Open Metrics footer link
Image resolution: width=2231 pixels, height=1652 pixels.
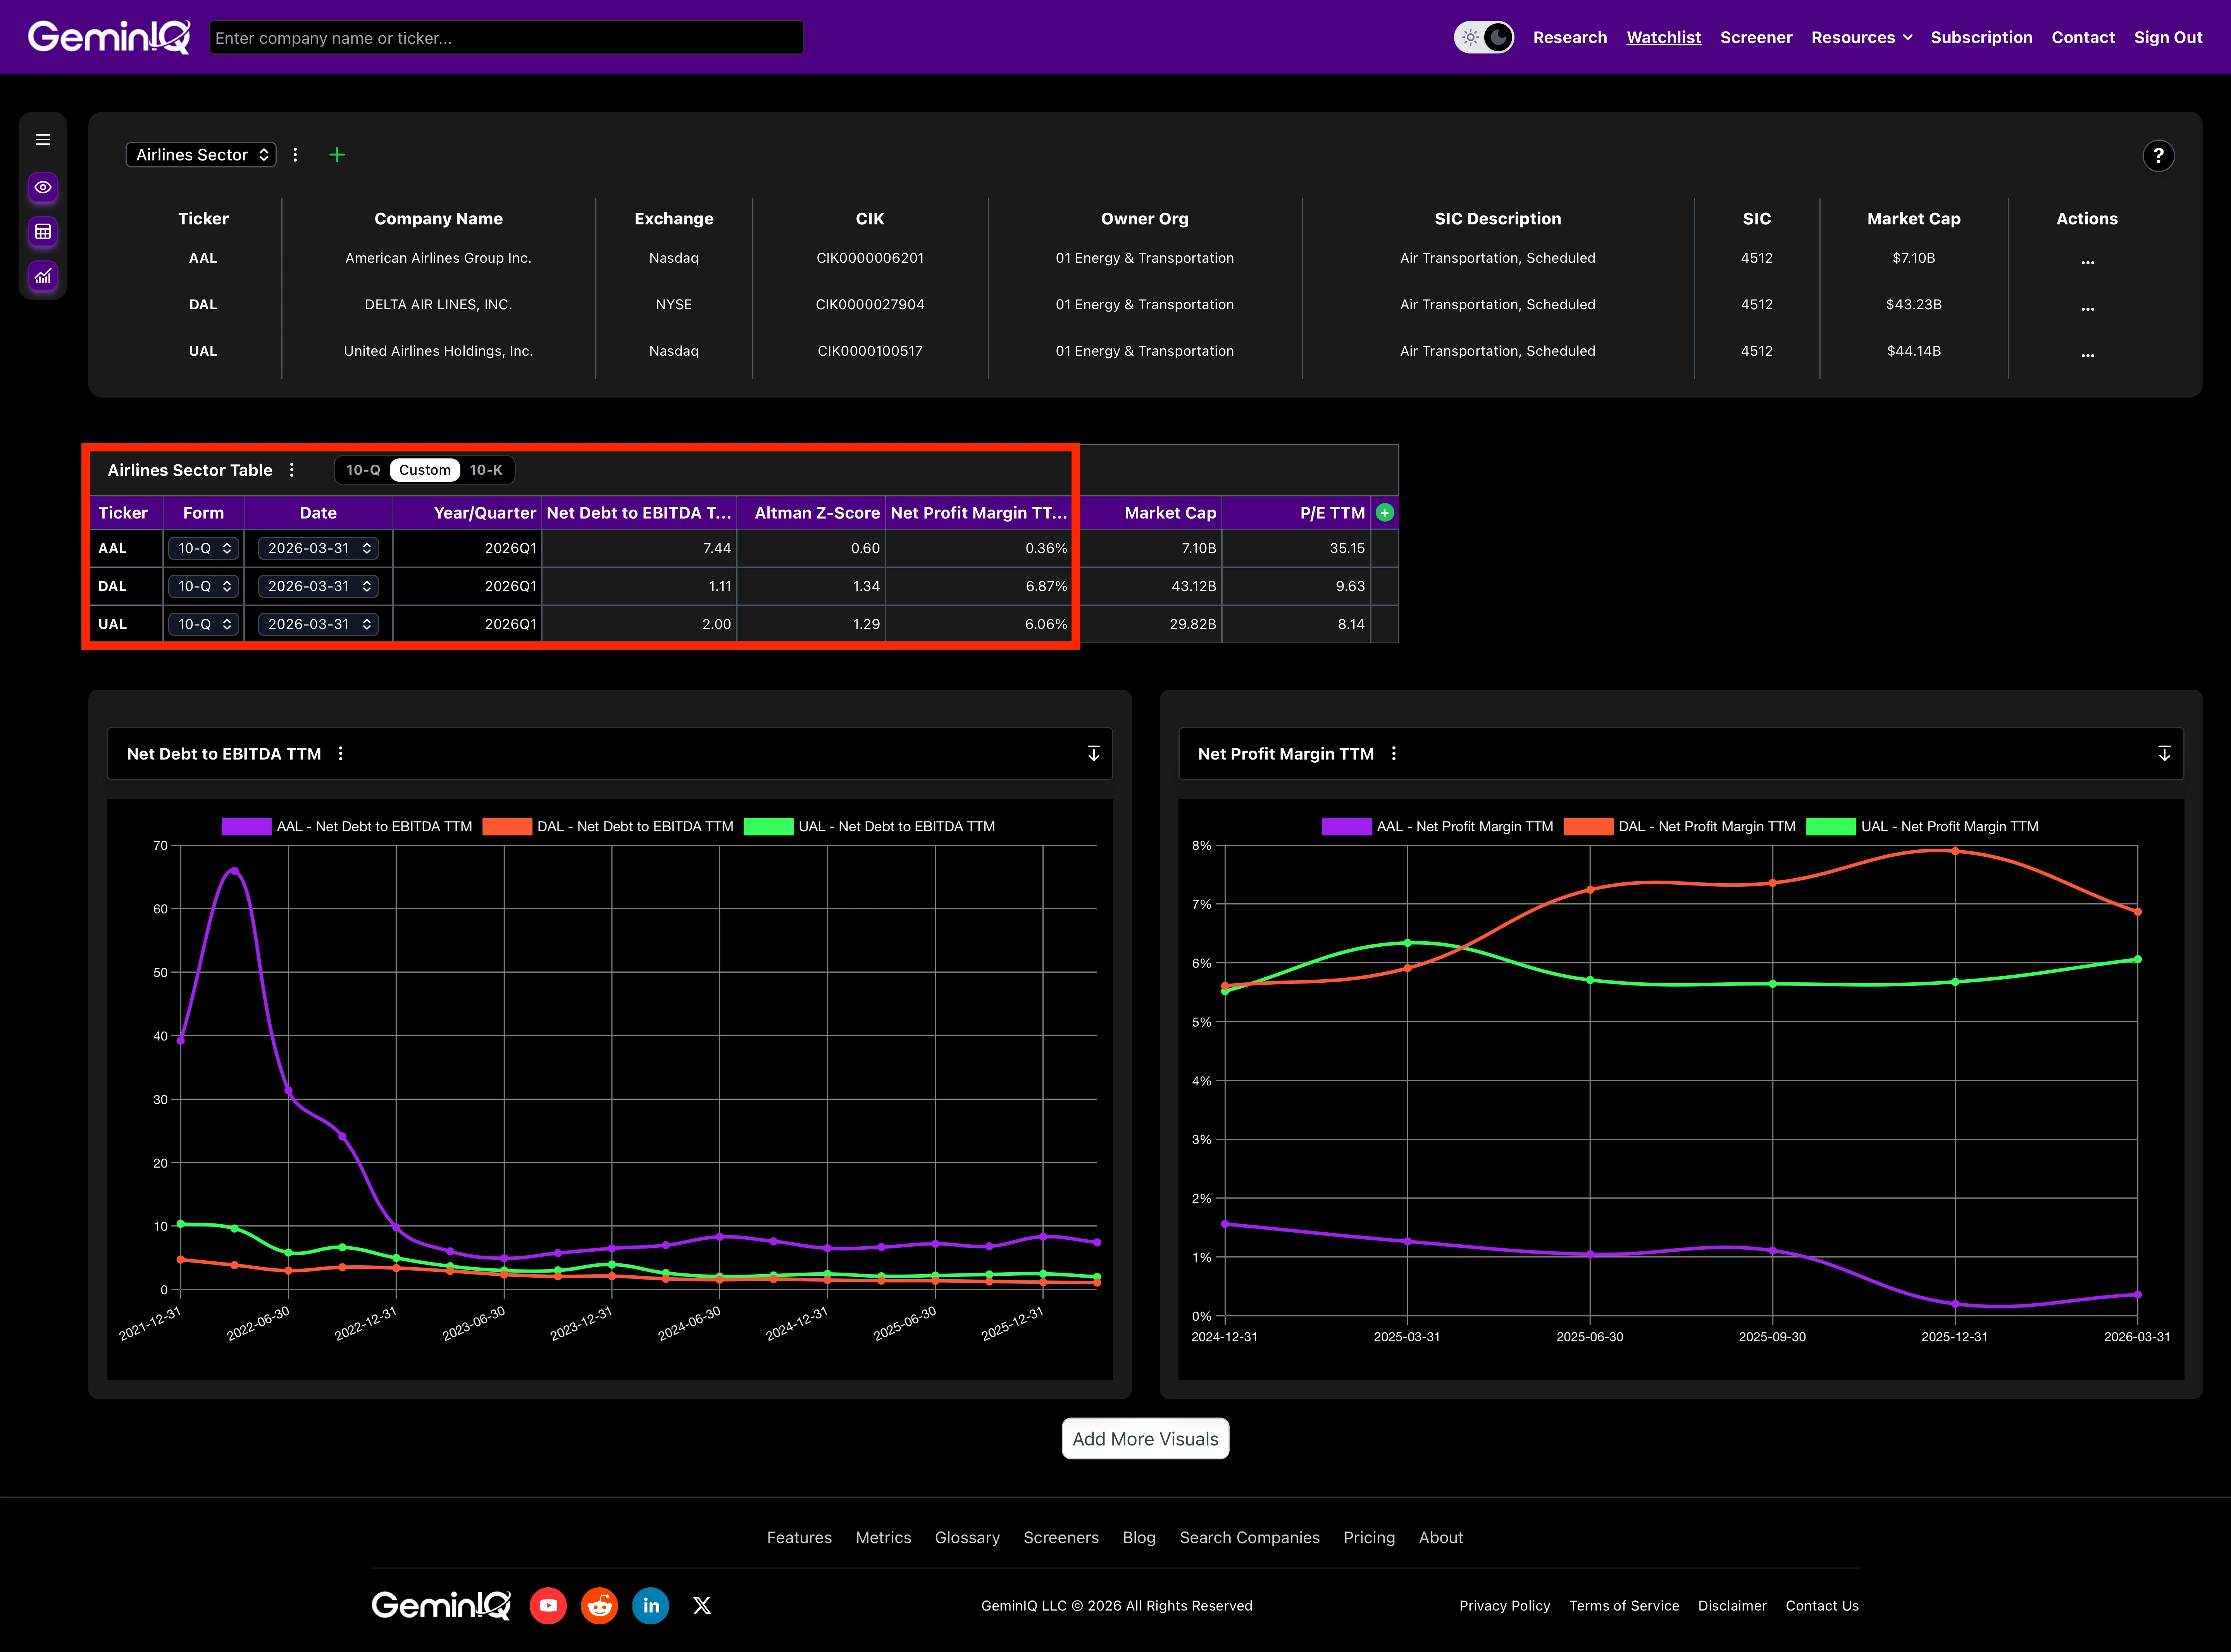click(x=883, y=1538)
